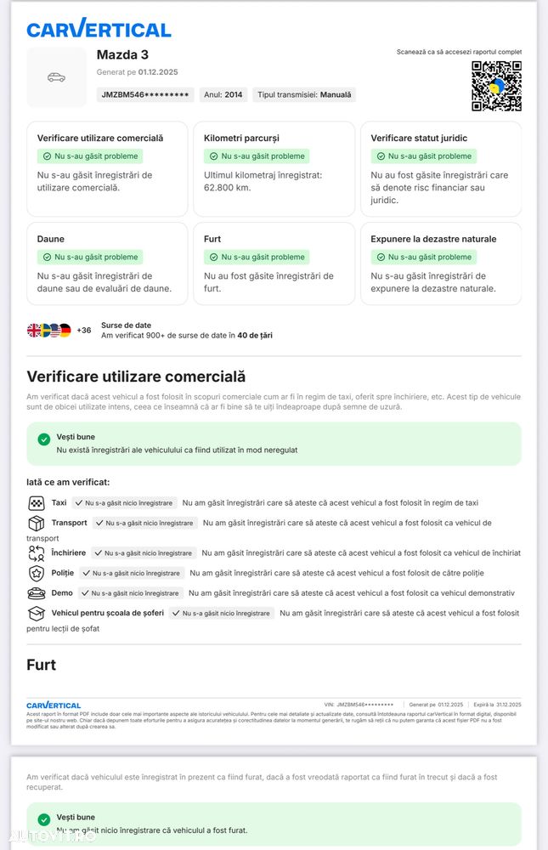
Task: Click the Expunere la dezastre naturale card title
Action: point(433,239)
